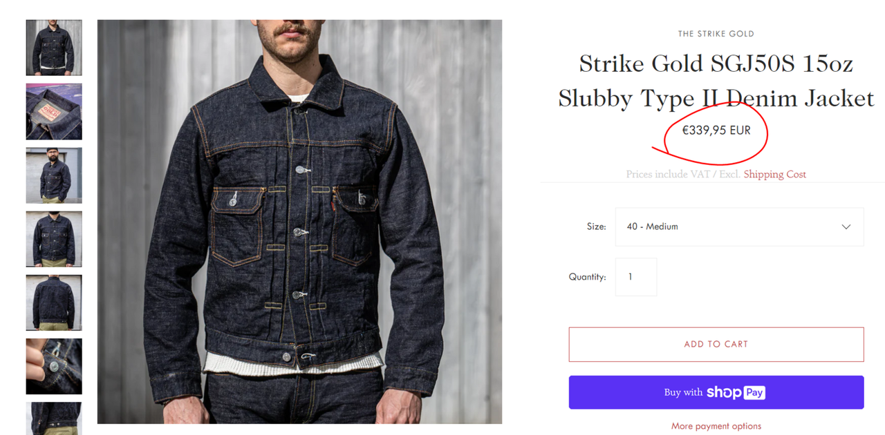Click the Shop Pay logo in button
This screenshot has height=435, width=885.
[x=736, y=392]
